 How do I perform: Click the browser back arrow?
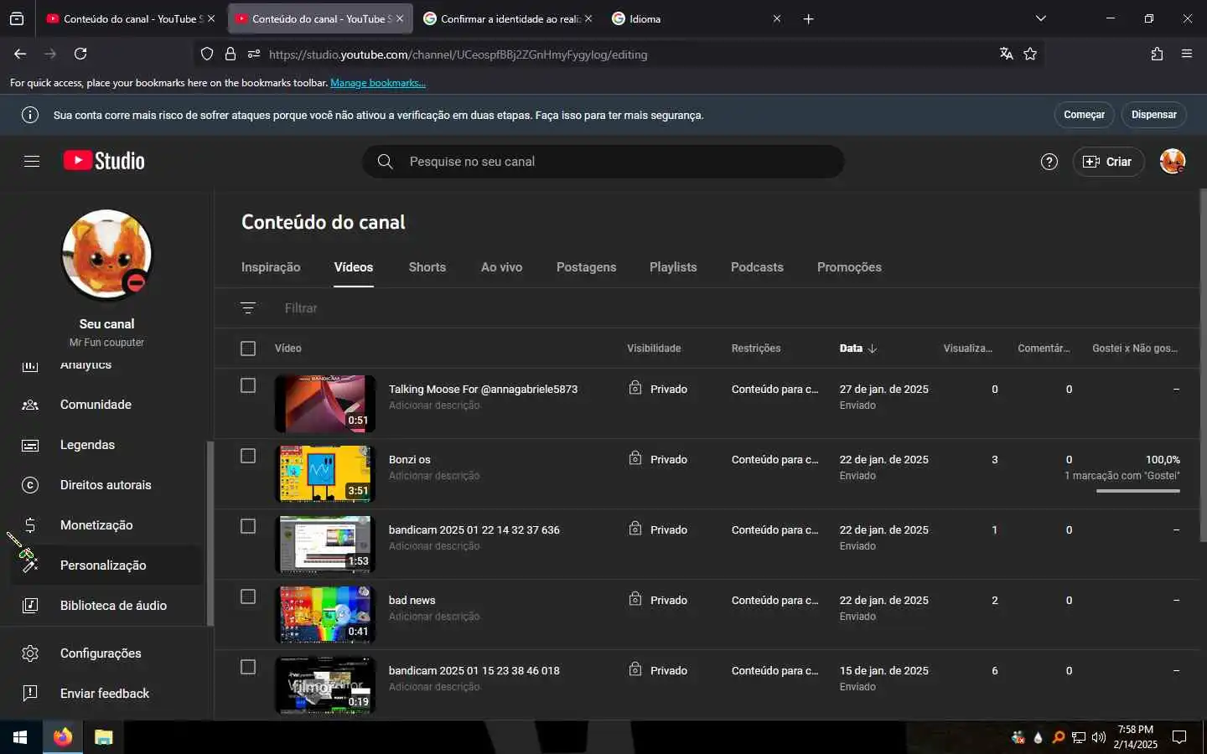20,54
